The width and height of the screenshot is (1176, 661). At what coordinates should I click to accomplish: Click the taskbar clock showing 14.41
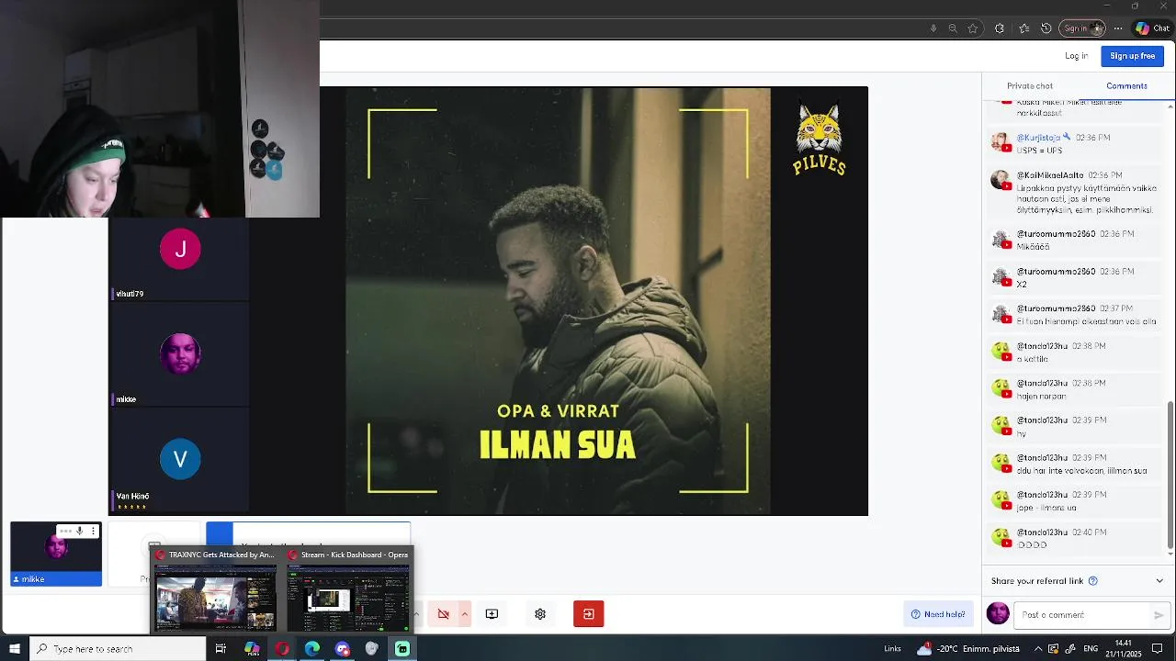1124,648
